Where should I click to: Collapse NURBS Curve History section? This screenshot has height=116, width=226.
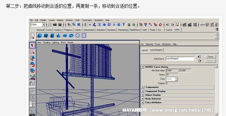pyautogui.click(x=143, y=67)
